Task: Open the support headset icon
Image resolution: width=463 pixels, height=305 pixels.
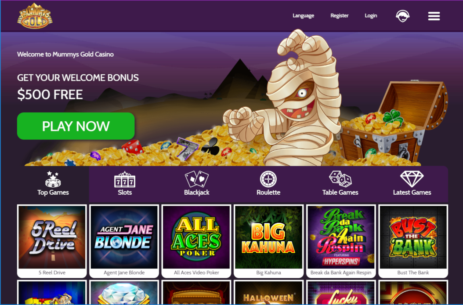Action: point(402,16)
